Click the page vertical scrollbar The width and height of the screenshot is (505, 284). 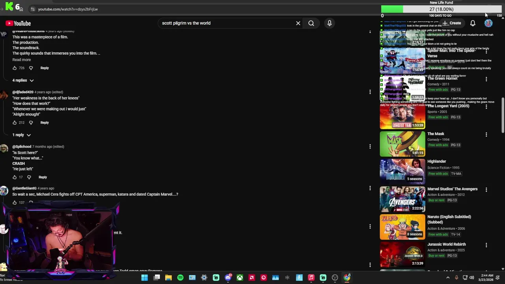[x=503, y=114]
